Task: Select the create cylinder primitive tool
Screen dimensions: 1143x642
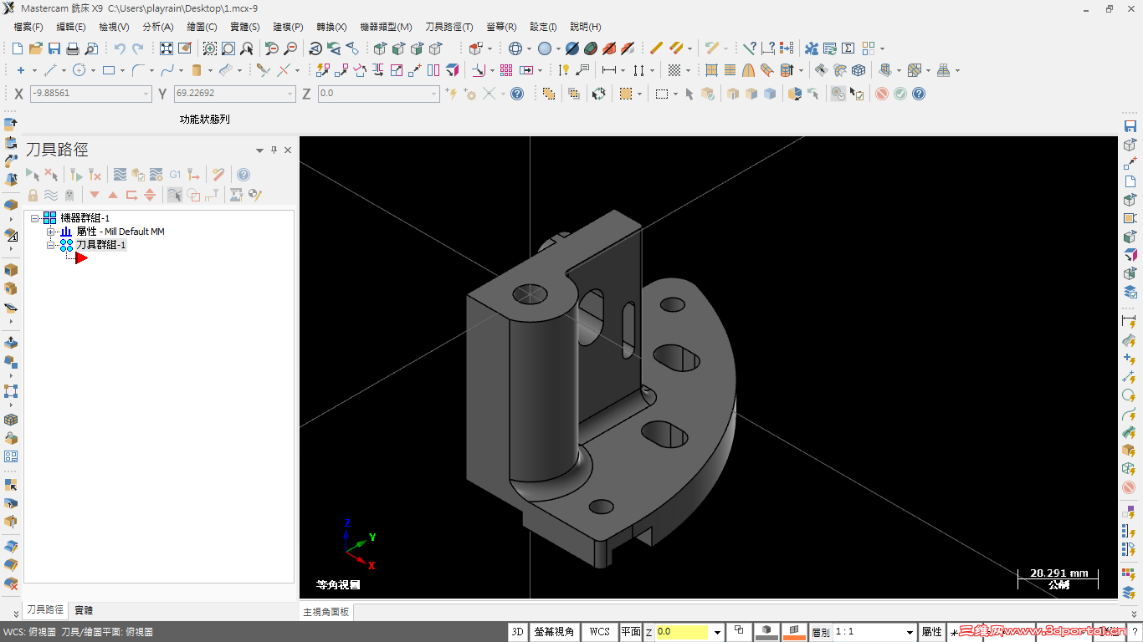Action: pyautogui.click(x=197, y=70)
